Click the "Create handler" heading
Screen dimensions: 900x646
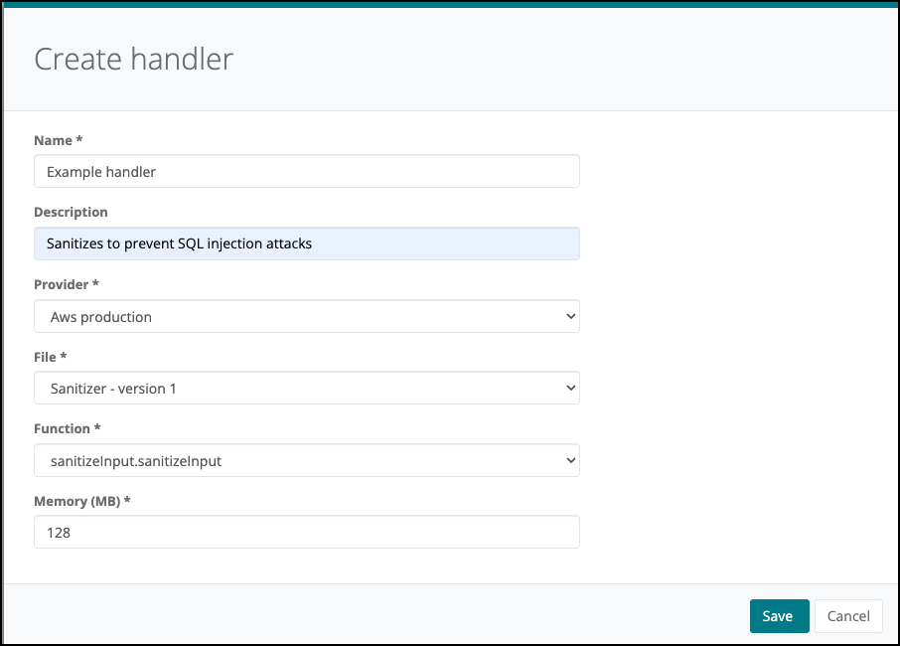tap(133, 59)
